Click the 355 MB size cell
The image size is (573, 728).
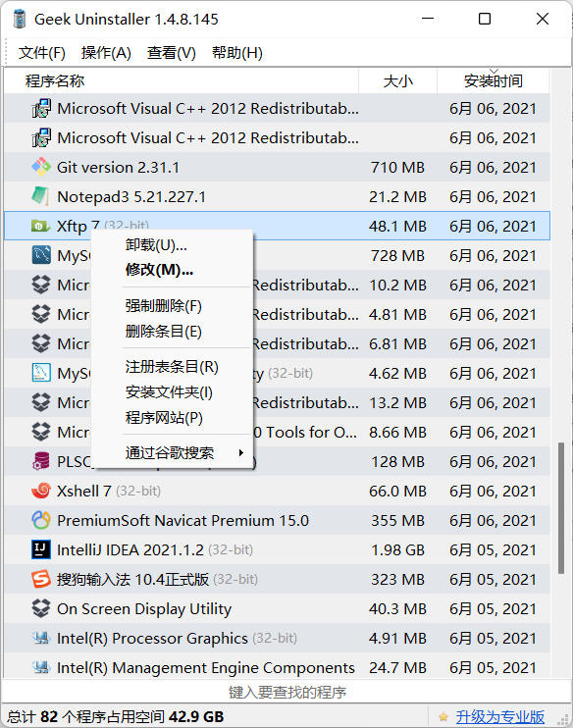[x=397, y=520]
